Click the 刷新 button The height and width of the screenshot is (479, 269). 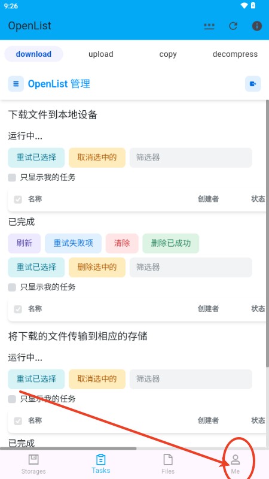click(x=25, y=243)
